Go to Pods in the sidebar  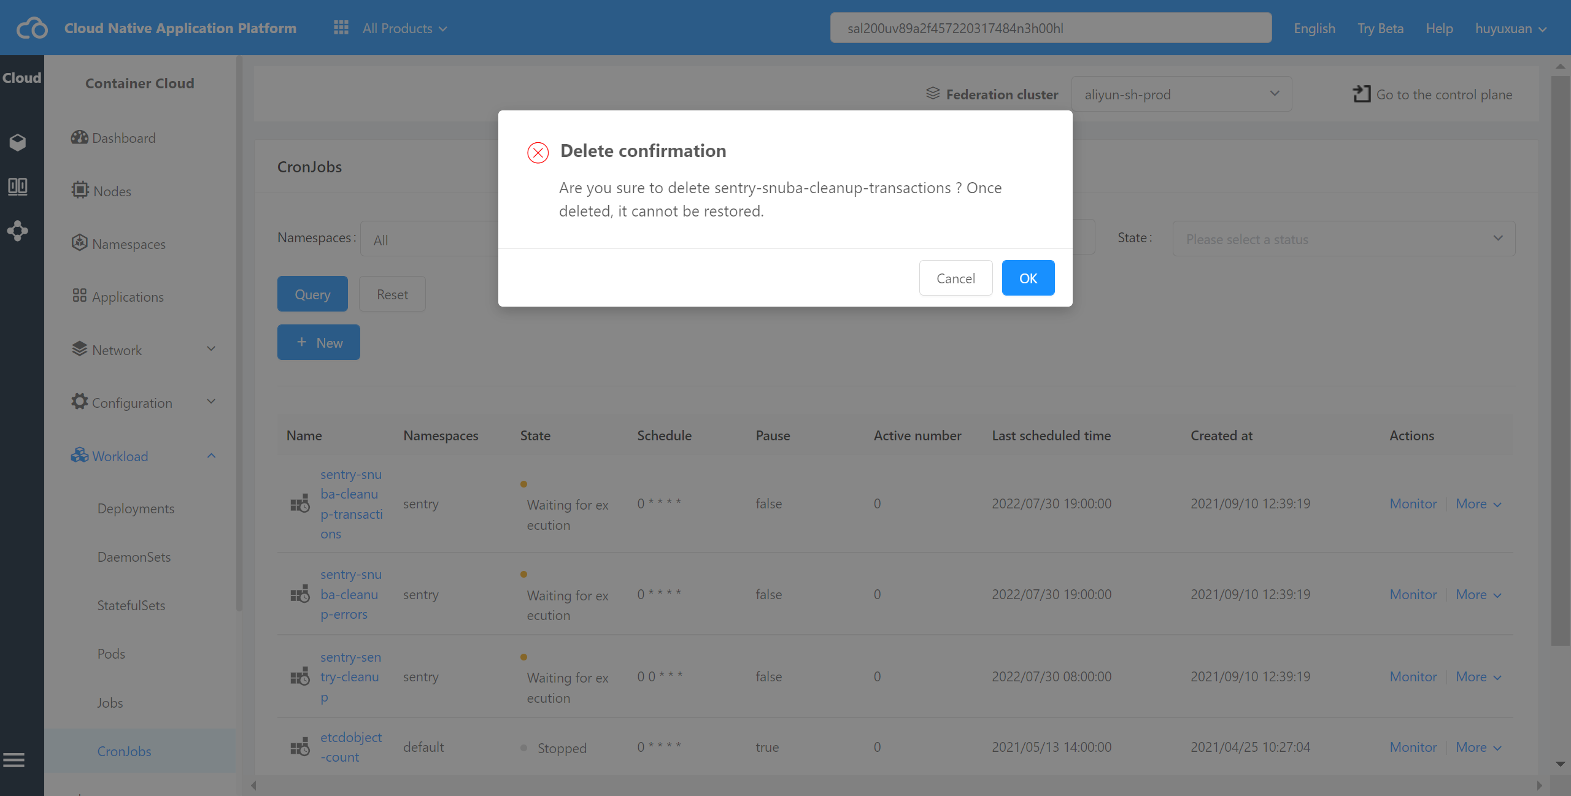click(x=111, y=654)
